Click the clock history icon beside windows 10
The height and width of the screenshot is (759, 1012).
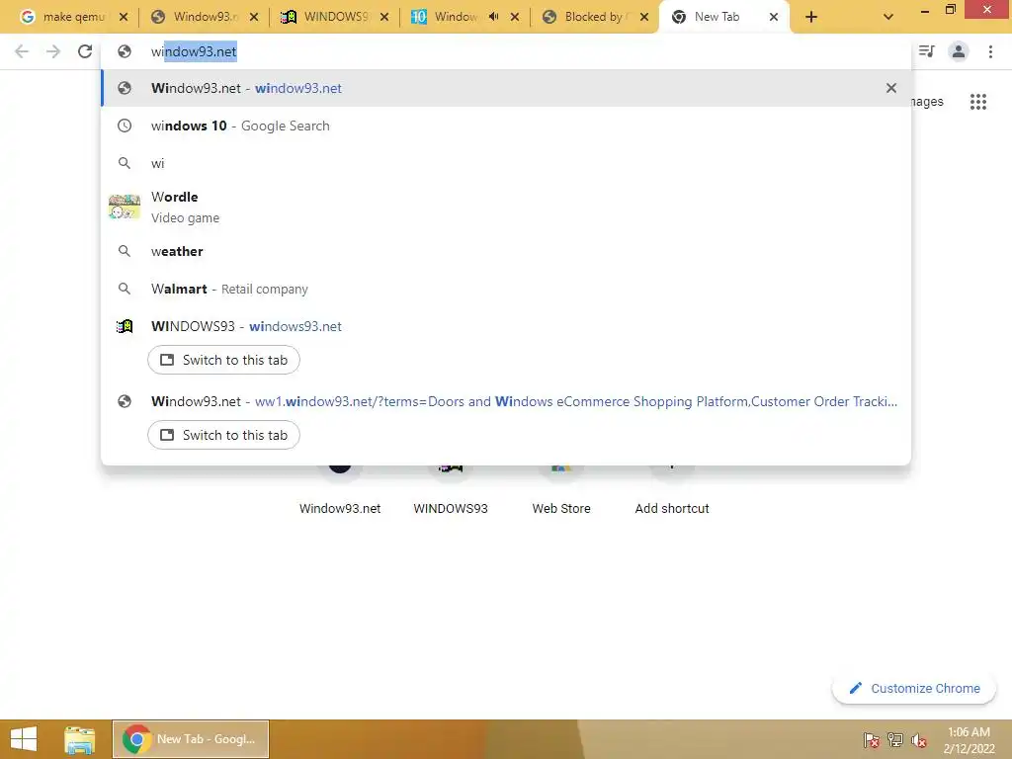coord(124,126)
